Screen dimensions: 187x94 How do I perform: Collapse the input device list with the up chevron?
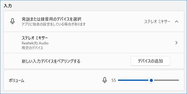tap(176, 22)
